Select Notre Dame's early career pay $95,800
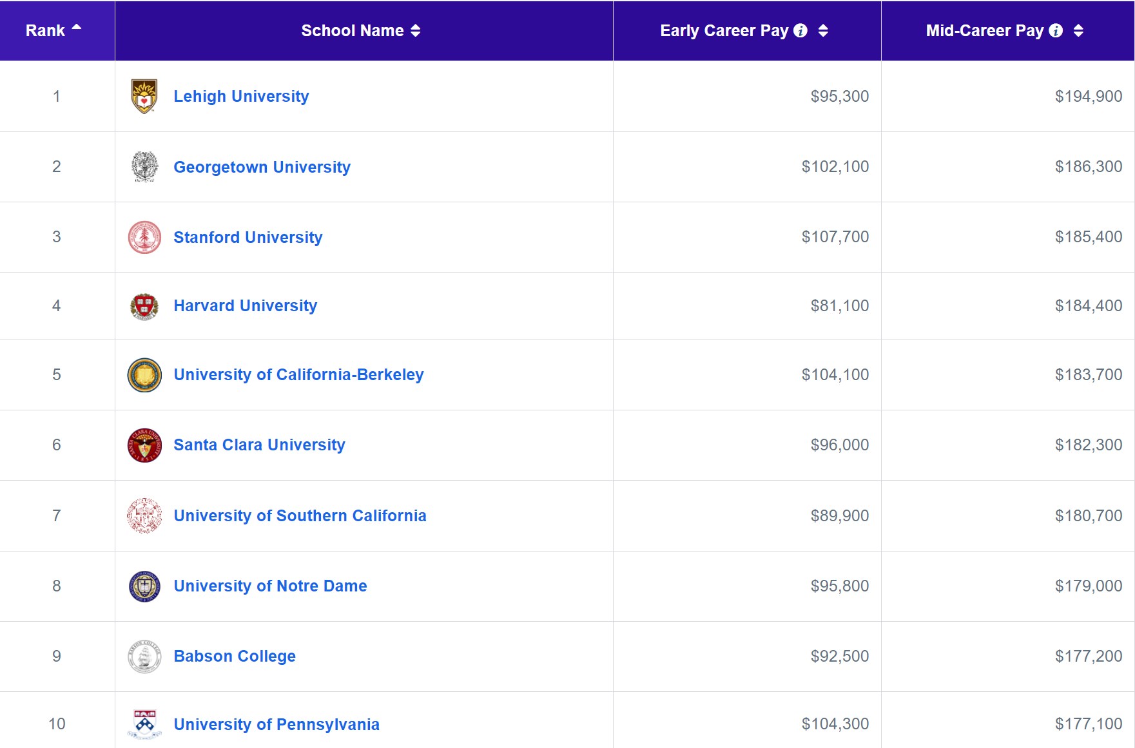Screen dimensions: 1135x748 pyautogui.click(x=839, y=586)
